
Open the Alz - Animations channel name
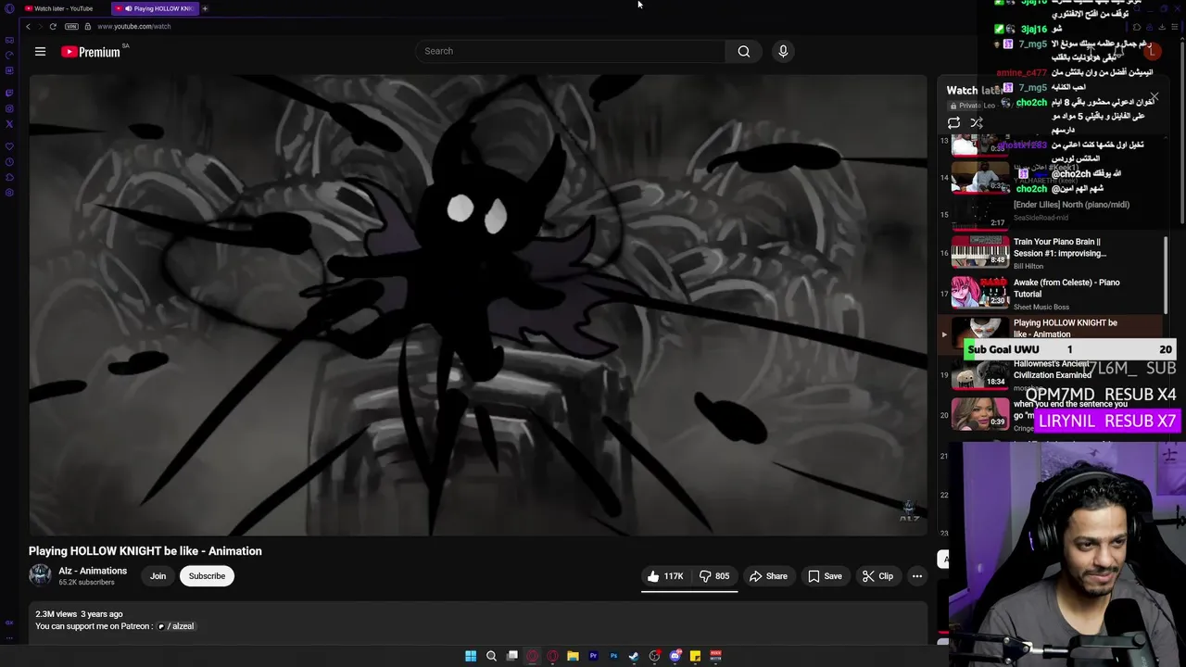[x=93, y=571]
